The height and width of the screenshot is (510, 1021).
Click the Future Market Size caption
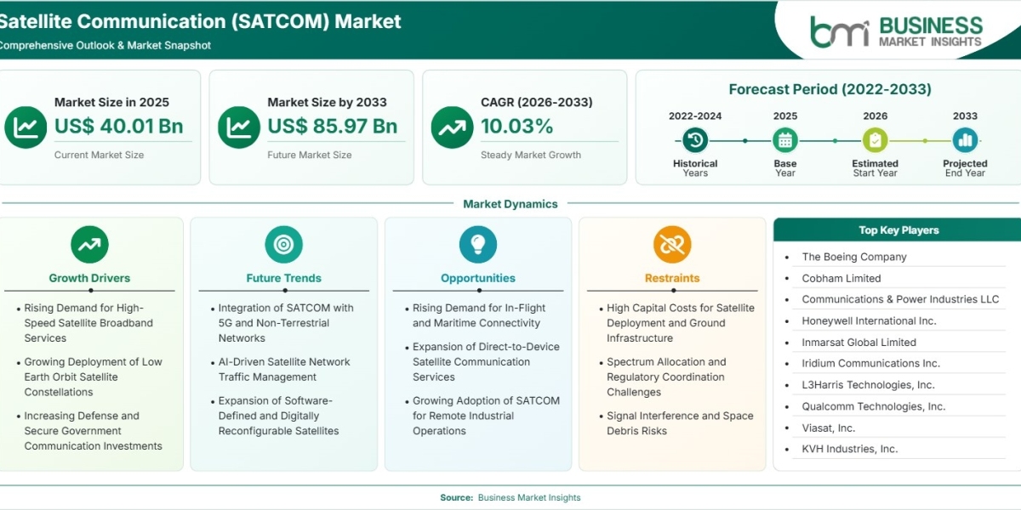pyautogui.click(x=310, y=155)
